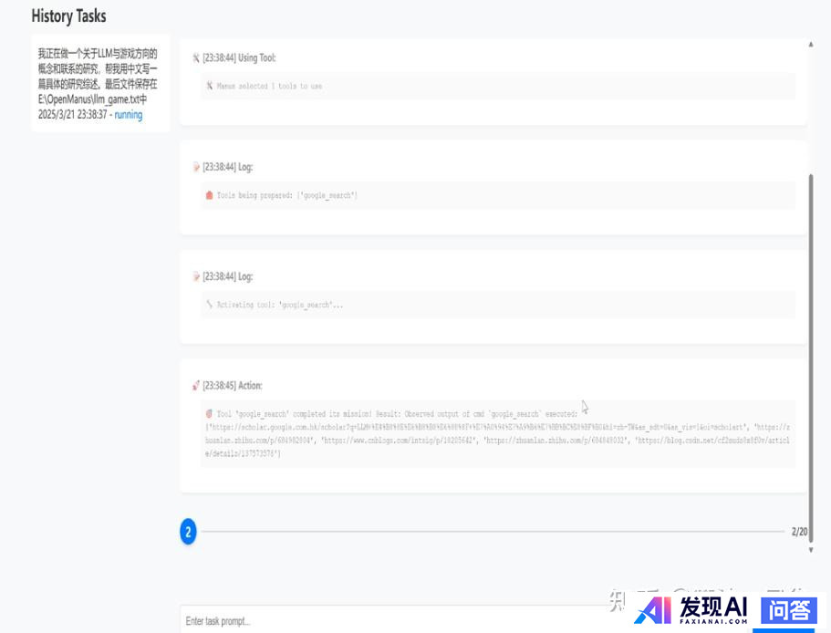This screenshot has height=633, width=831.
Task: Click '[23:38:45] Action:' header
Action: [232, 386]
